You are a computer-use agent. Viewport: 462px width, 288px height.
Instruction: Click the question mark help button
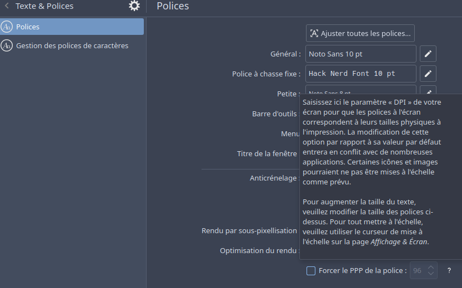pyautogui.click(x=449, y=270)
